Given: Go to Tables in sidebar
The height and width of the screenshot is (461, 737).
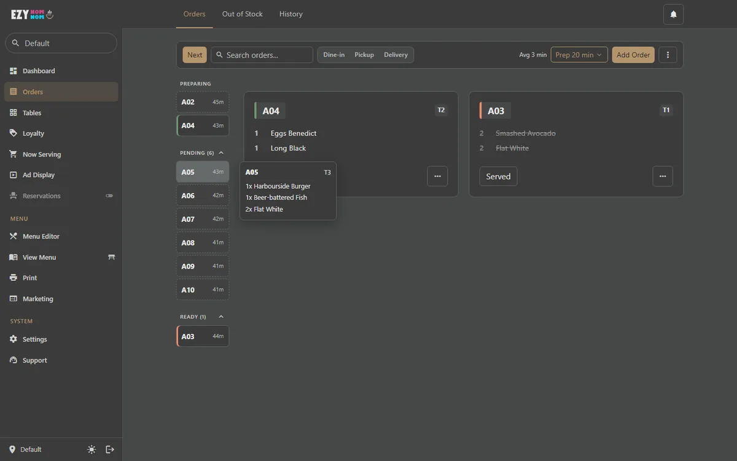Looking at the screenshot, I should click(61, 112).
